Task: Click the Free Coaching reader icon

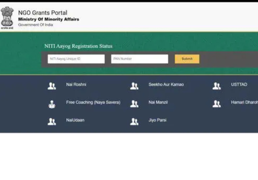Action: pos(52,104)
